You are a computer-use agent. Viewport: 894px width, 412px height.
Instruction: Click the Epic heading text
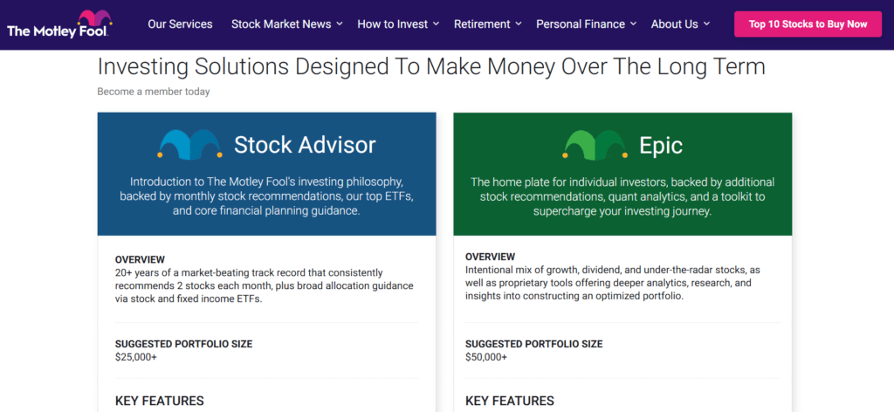point(661,145)
